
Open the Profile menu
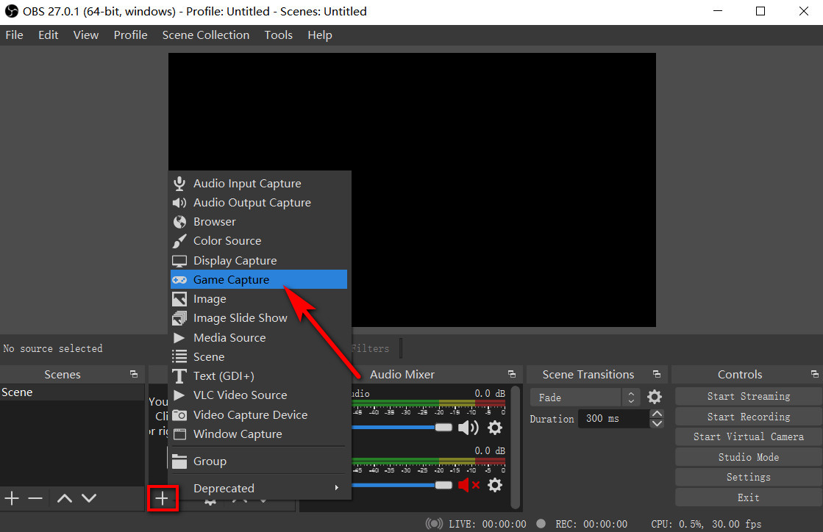pos(131,35)
